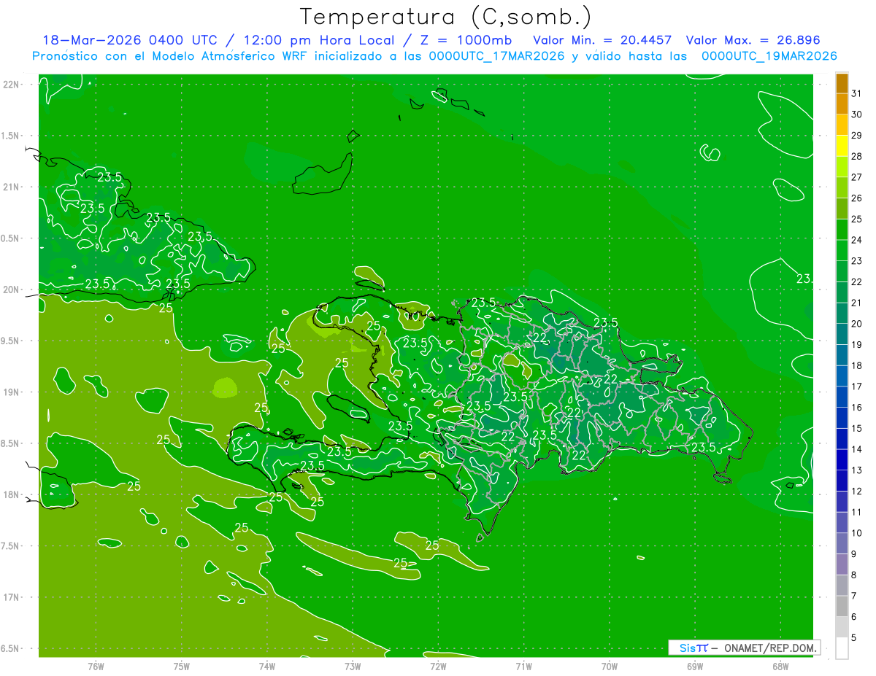Click the 'Pronostico con el Modelo Atmosferico WRF' line

click(x=434, y=55)
